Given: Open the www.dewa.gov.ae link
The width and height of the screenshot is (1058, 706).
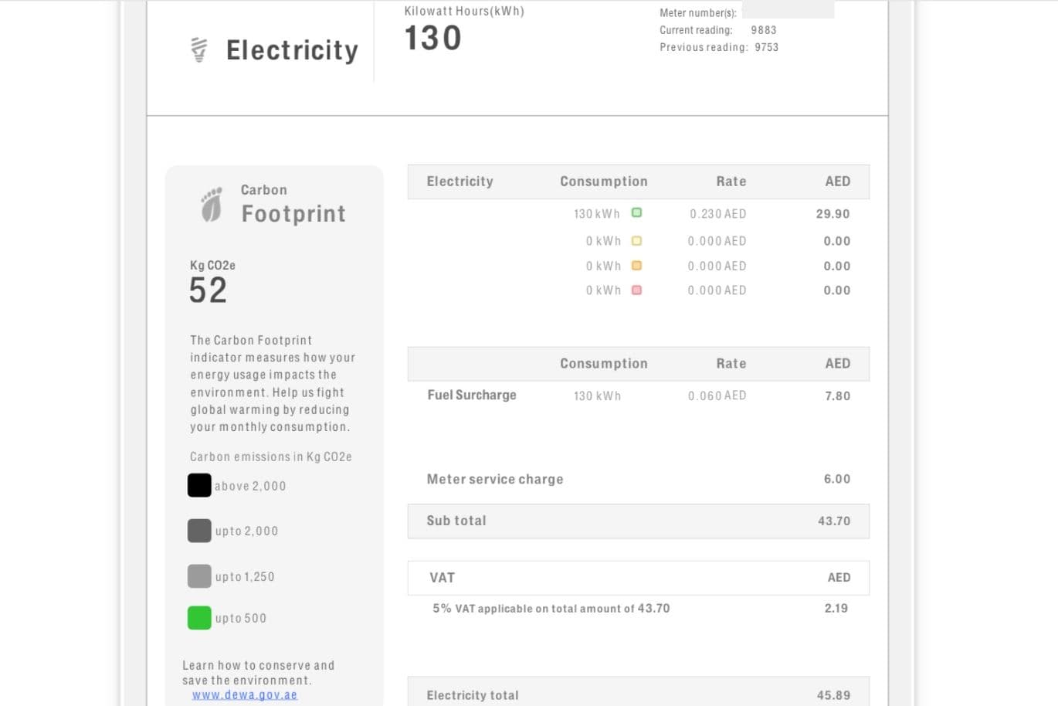Looking at the screenshot, I should tap(244, 695).
